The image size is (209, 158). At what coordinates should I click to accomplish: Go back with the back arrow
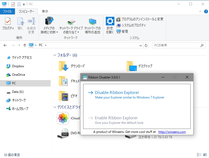click(5, 45)
